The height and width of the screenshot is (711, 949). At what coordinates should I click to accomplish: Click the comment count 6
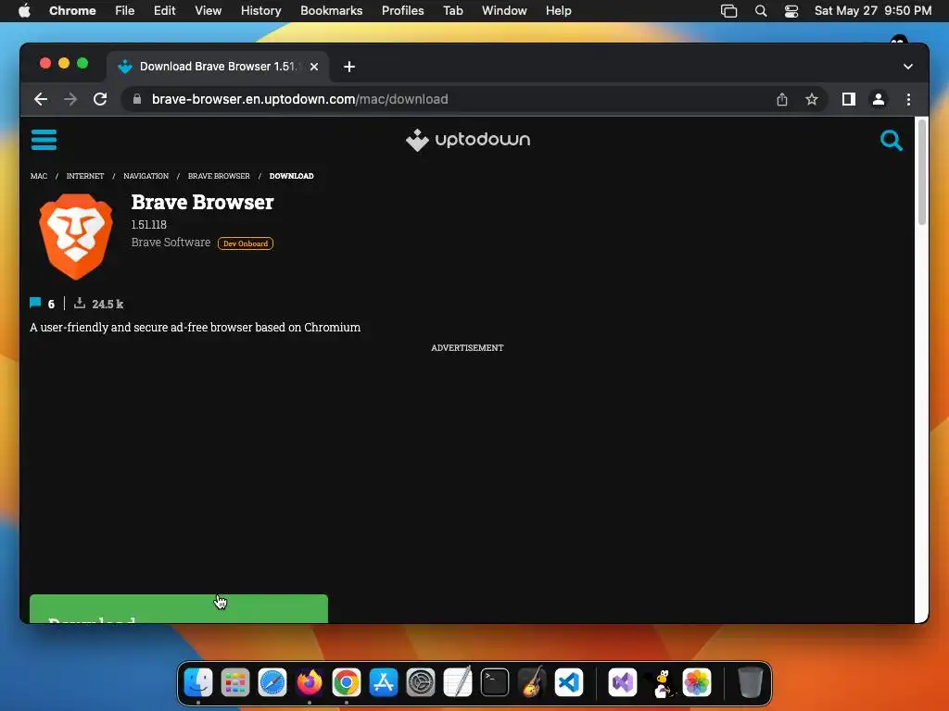point(51,304)
